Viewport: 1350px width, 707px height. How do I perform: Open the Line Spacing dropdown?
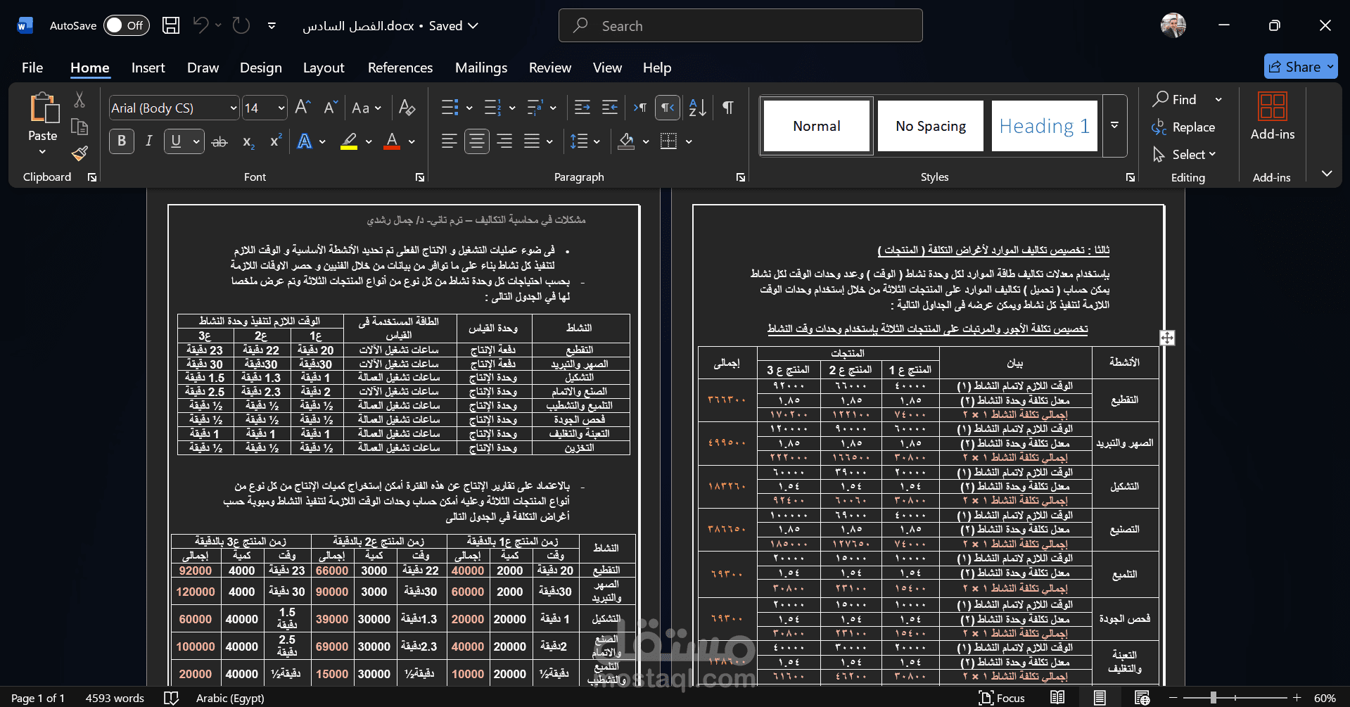point(584,141)
